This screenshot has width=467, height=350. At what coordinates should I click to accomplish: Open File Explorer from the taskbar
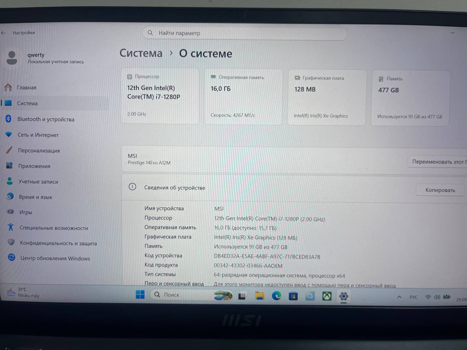pyautogui.click(x=259, y=296)
